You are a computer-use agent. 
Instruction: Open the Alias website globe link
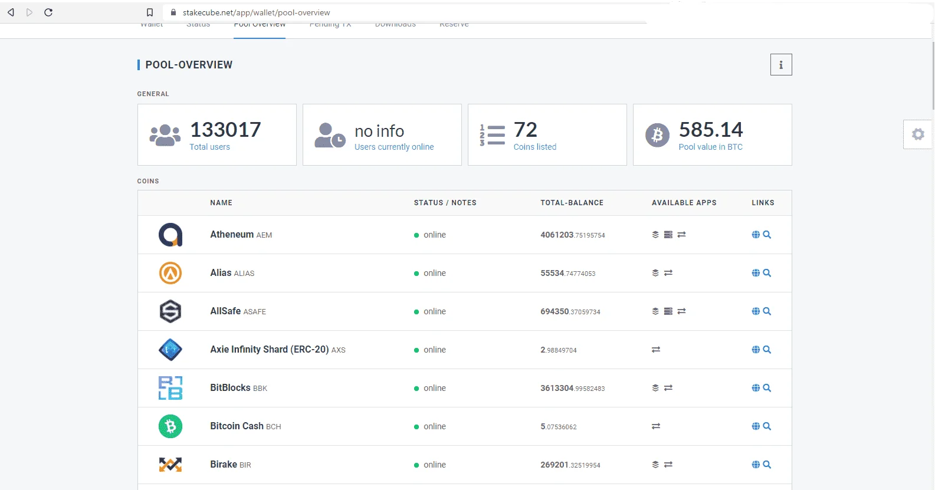click(756, 273)
